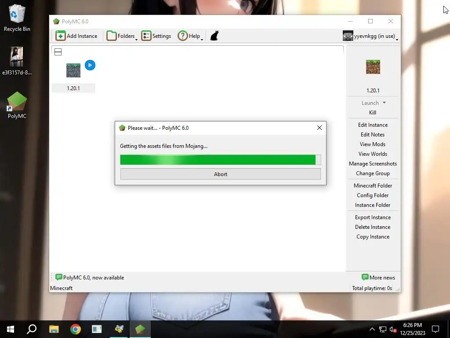
Task: Click Delete Instance
Action: click(x=373, y=227)
